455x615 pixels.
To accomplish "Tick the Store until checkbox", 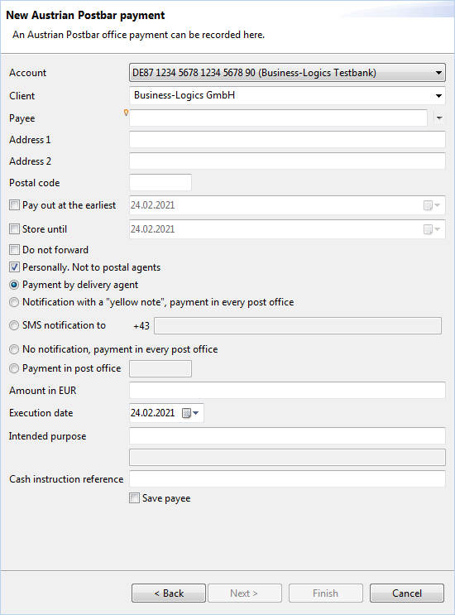I will coord(14,228).
